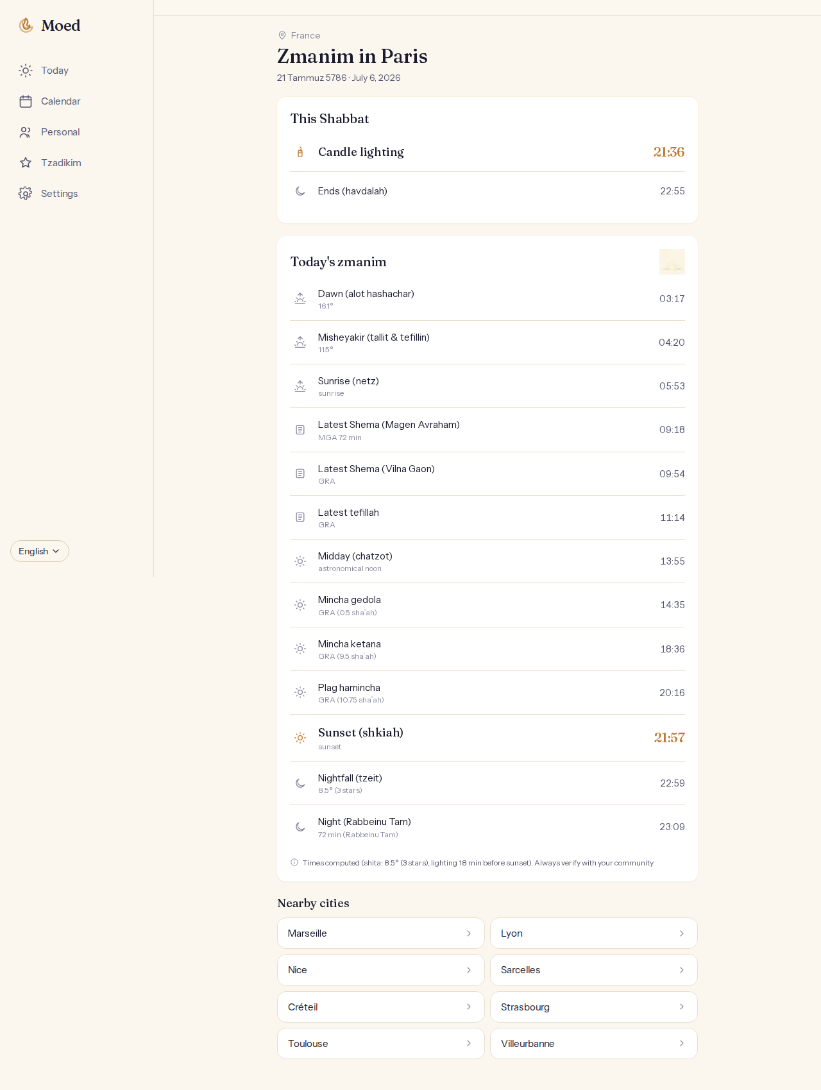Click the people icon for Personal
Image resolution: width=821 pixels, height=1090 pixels.
[26, 132]
